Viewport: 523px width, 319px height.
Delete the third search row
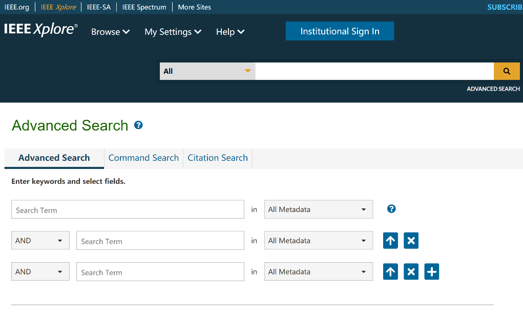[411, 272]
